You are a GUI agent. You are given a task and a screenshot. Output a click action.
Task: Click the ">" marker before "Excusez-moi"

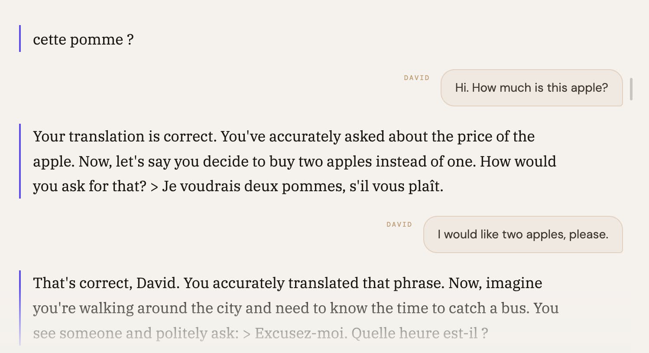pyautogui.click(x=247, y=334)
